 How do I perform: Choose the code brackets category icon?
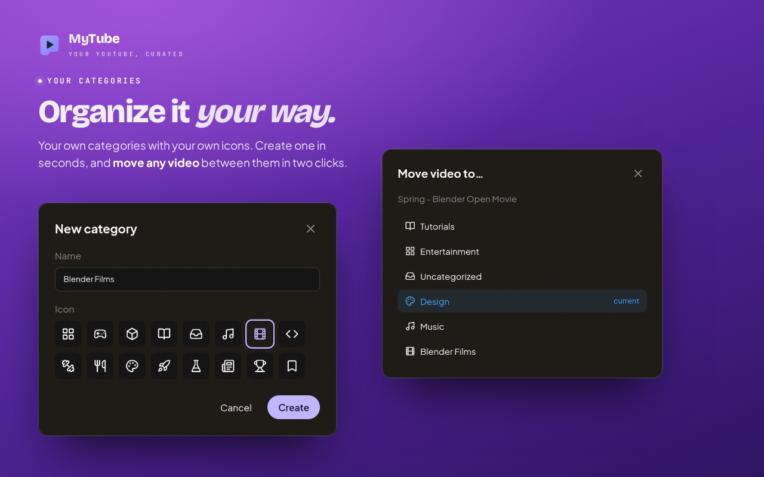(x=292, y=334)
